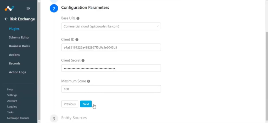Click the Base URL info icon
This screenshot has width=268, height=123.
pyautogui.click(x=78, y=18)
